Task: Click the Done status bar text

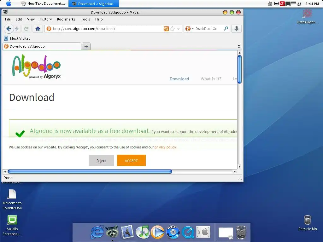Action: coord(8,178)
